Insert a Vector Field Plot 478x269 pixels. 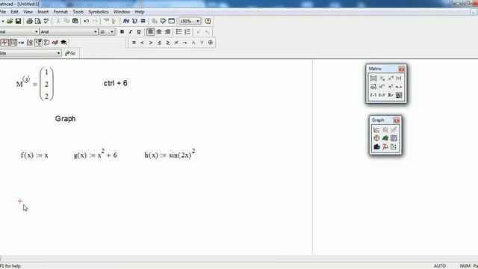click(394, 146)
